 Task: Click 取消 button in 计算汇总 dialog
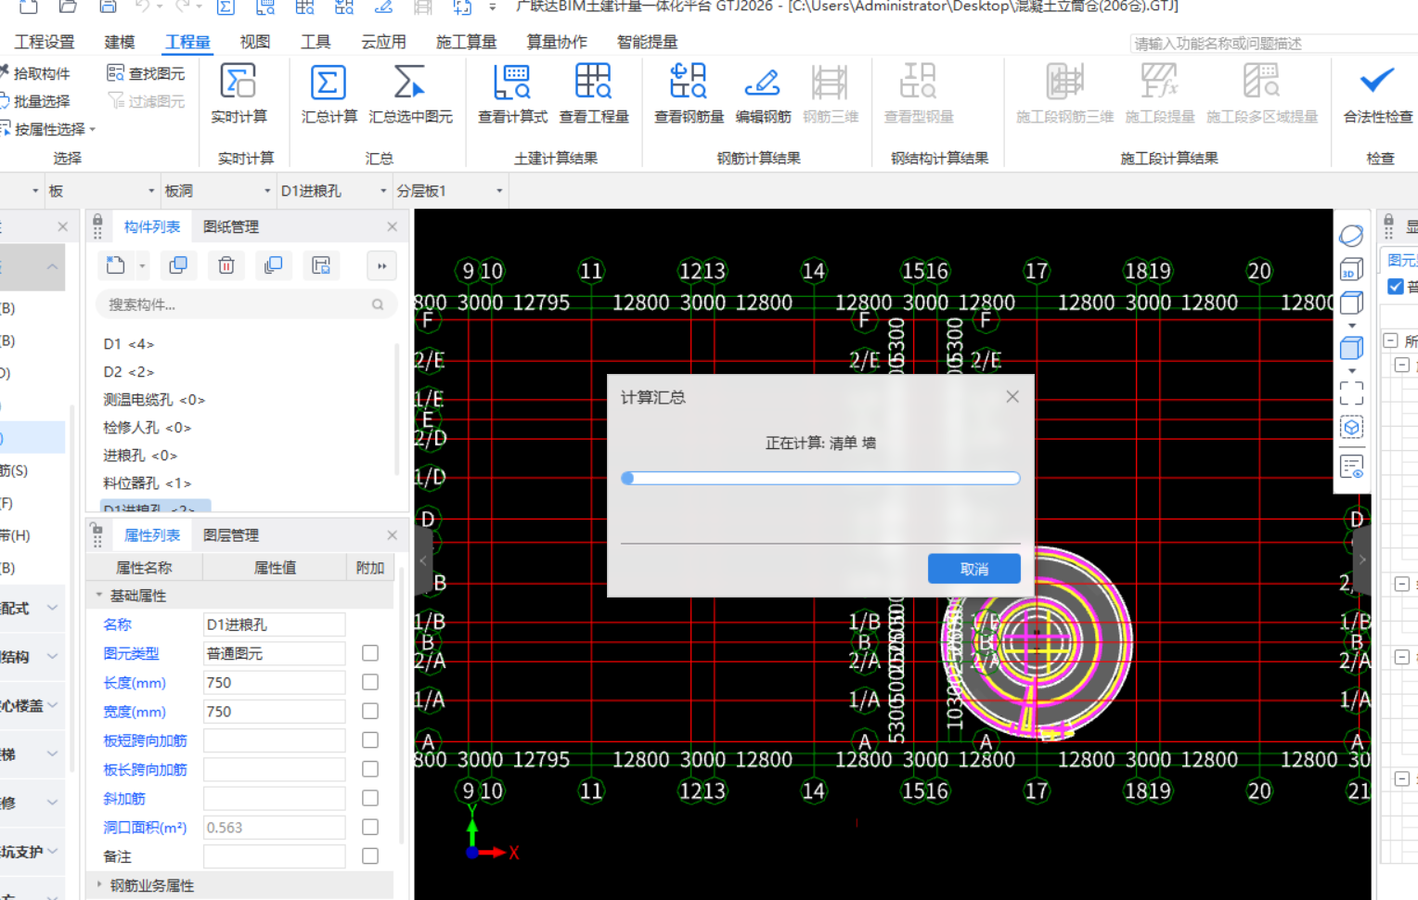click(x=973, y=569)
